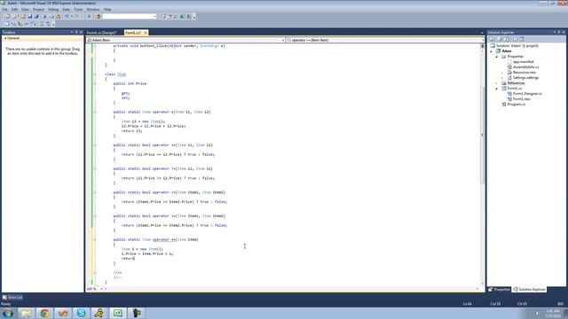The height and width of the screenshot is (319, 568).
Task: Open the Visual C# taskbar icon
Action: (118, 313)
